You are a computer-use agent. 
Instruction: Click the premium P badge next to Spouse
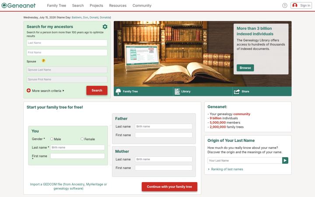tap(43, 60)
